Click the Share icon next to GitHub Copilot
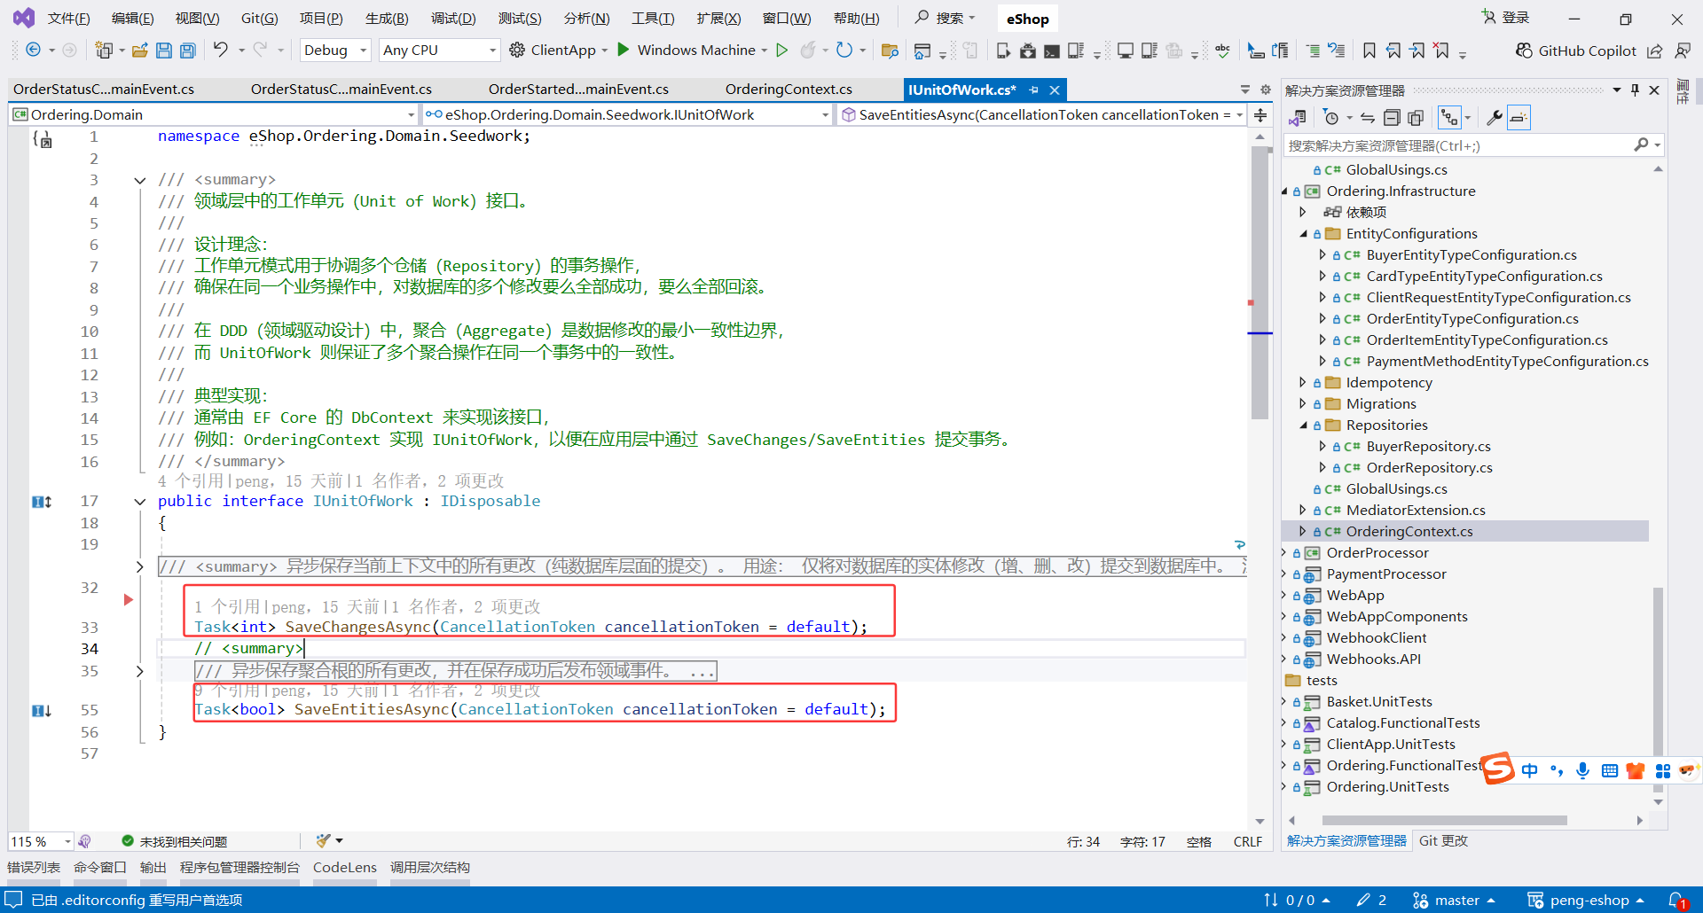Image resolution: width=1703 pixels, height=913 pixels. coord(1655,51)
